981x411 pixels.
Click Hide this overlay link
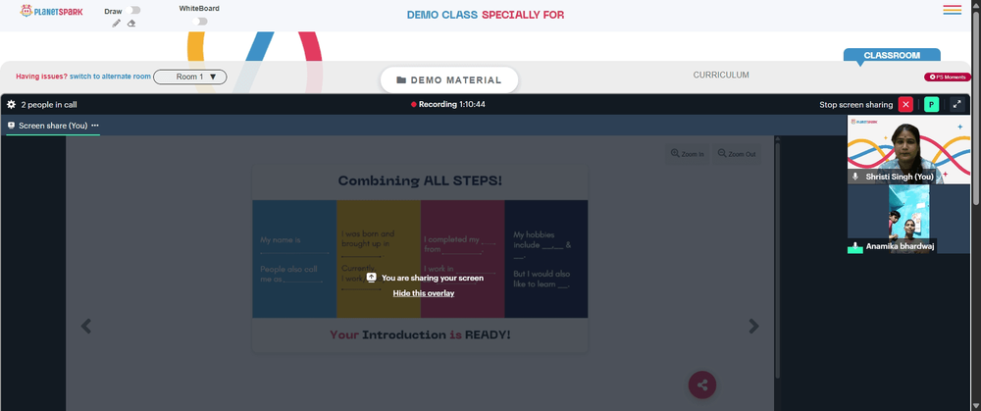424,293
